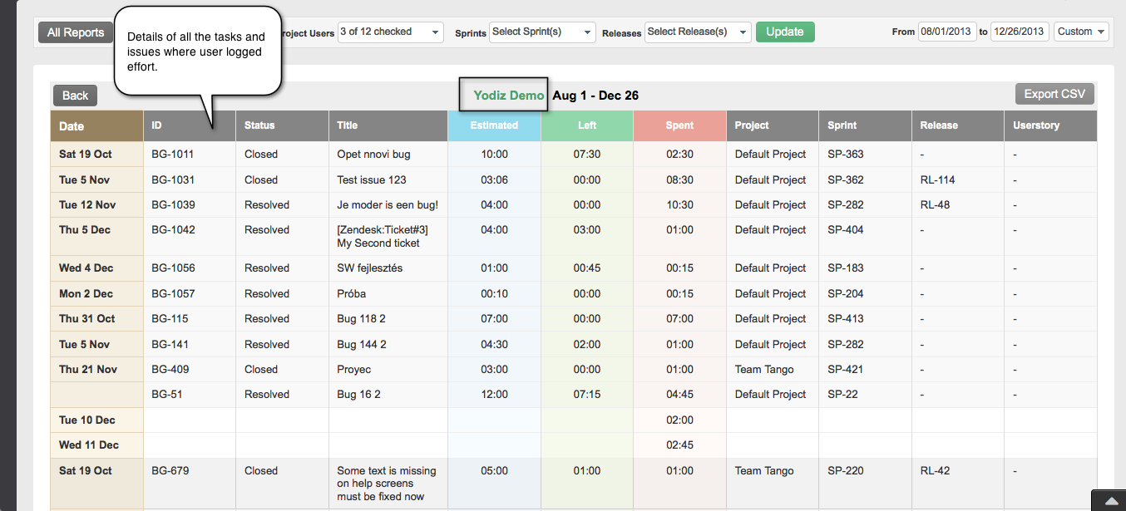Click release RL-114 cell

937,180
